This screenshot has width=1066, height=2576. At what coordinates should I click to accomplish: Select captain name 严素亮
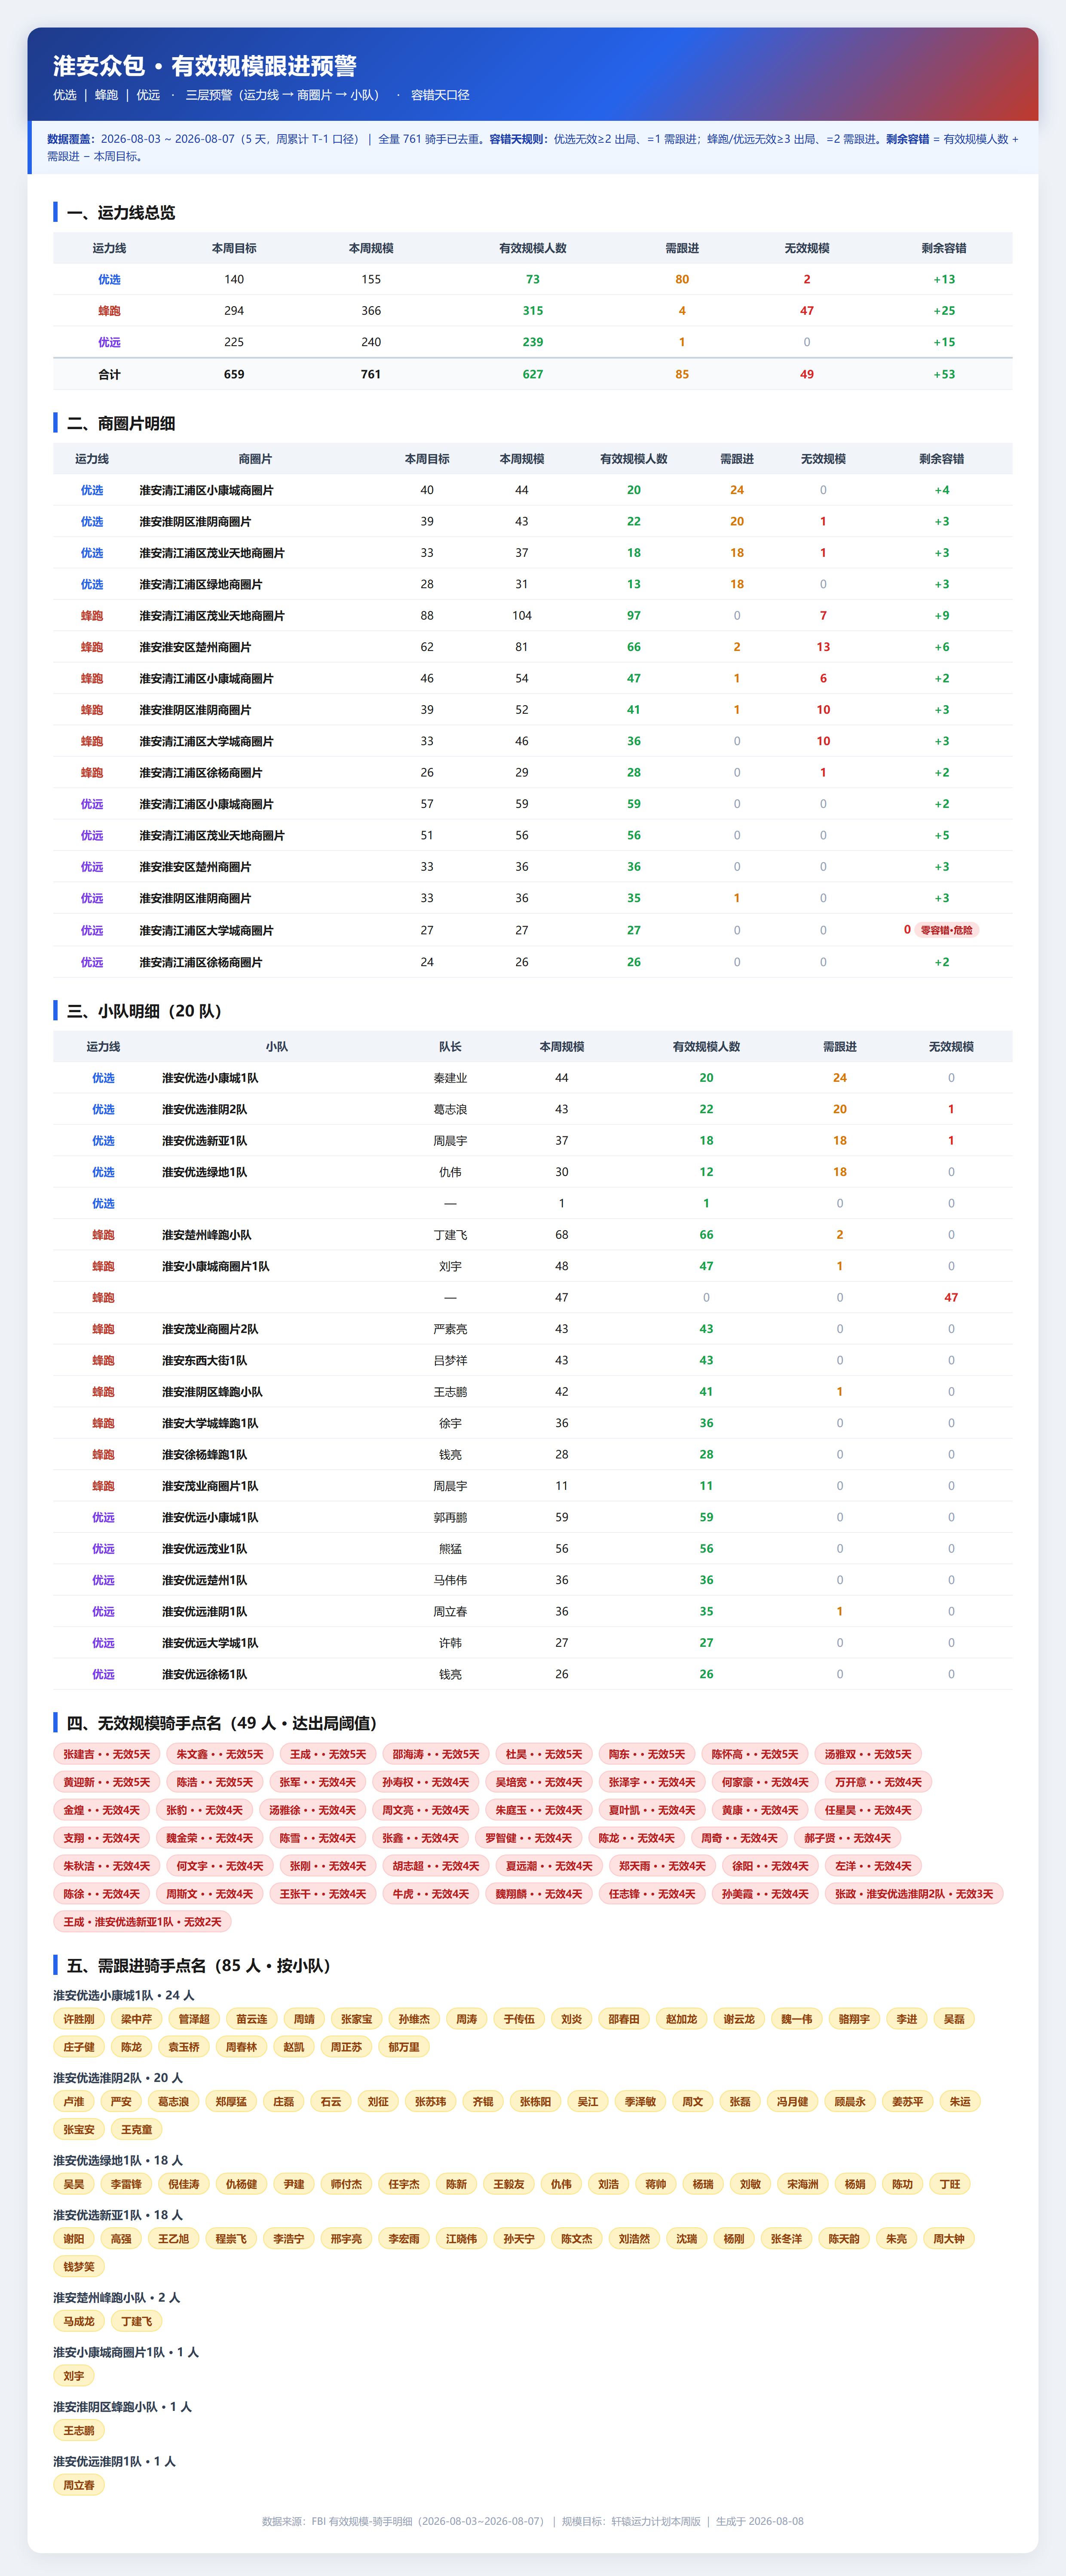[x=450, y=1329]
